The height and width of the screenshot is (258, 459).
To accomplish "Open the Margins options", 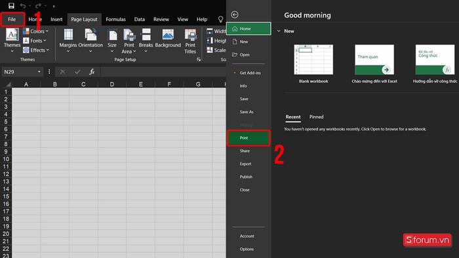I will [68, 41].
